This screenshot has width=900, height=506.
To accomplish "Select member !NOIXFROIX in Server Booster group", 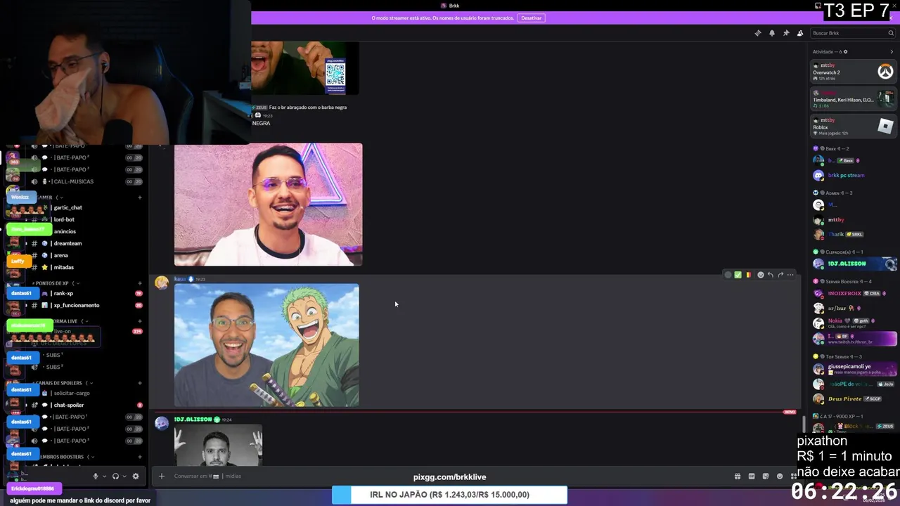I will 853,293.
